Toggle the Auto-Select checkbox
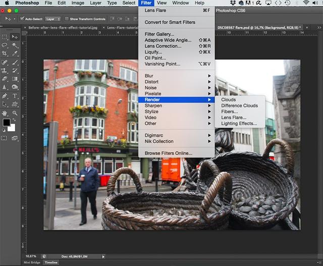The width and height of the screenshot is (323, 266). [22, 19]
